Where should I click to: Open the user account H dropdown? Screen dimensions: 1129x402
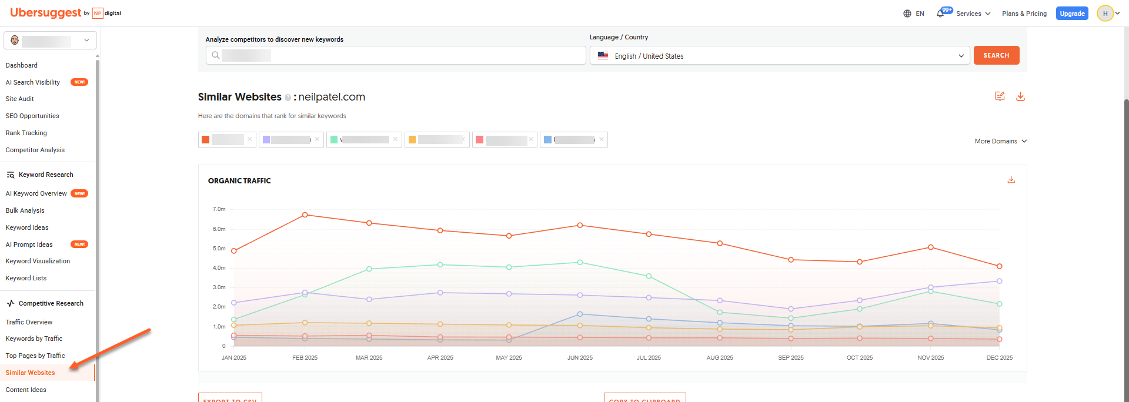click(1109, 14)
